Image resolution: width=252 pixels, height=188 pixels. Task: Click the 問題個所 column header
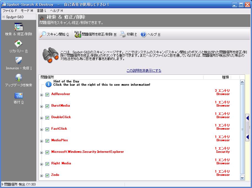(x=121, y=77)
